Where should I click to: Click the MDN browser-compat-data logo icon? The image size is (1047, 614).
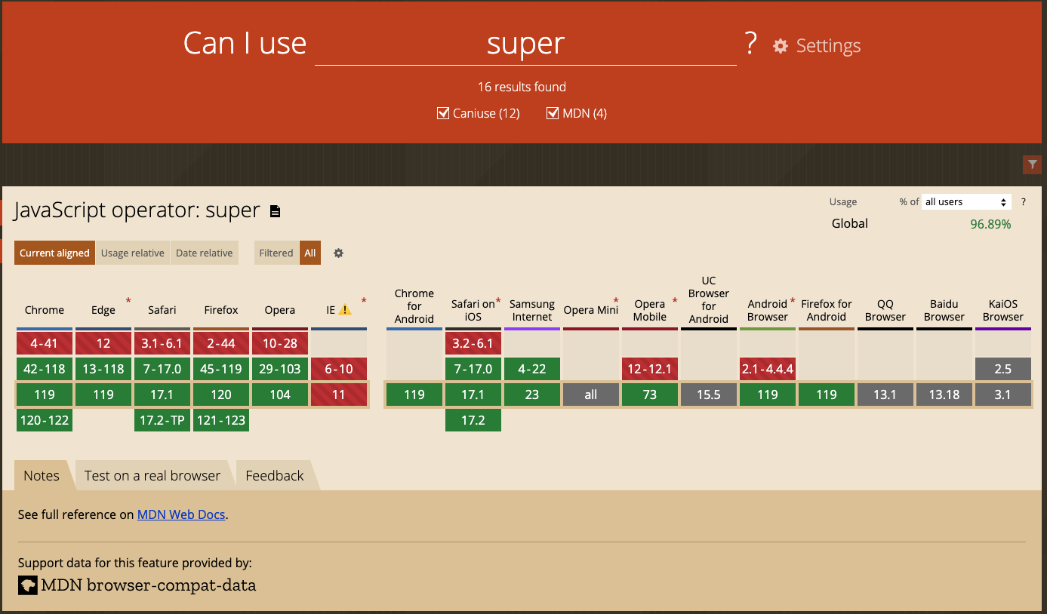pyautogui.click(x=28, y=585)
